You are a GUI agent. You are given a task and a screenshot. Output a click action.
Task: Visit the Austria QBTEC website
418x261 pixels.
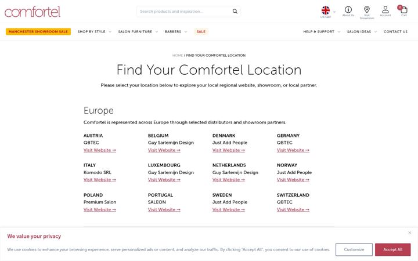pyautogui.click(x=100, y=150)
